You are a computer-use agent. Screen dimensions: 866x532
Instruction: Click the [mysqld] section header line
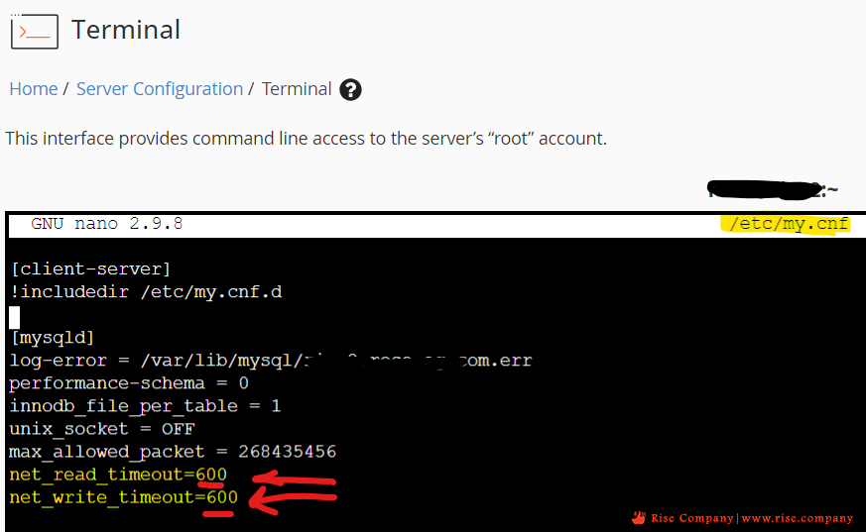[52, 338]
